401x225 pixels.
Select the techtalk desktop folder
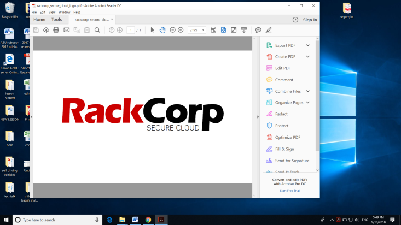(9, 190)
